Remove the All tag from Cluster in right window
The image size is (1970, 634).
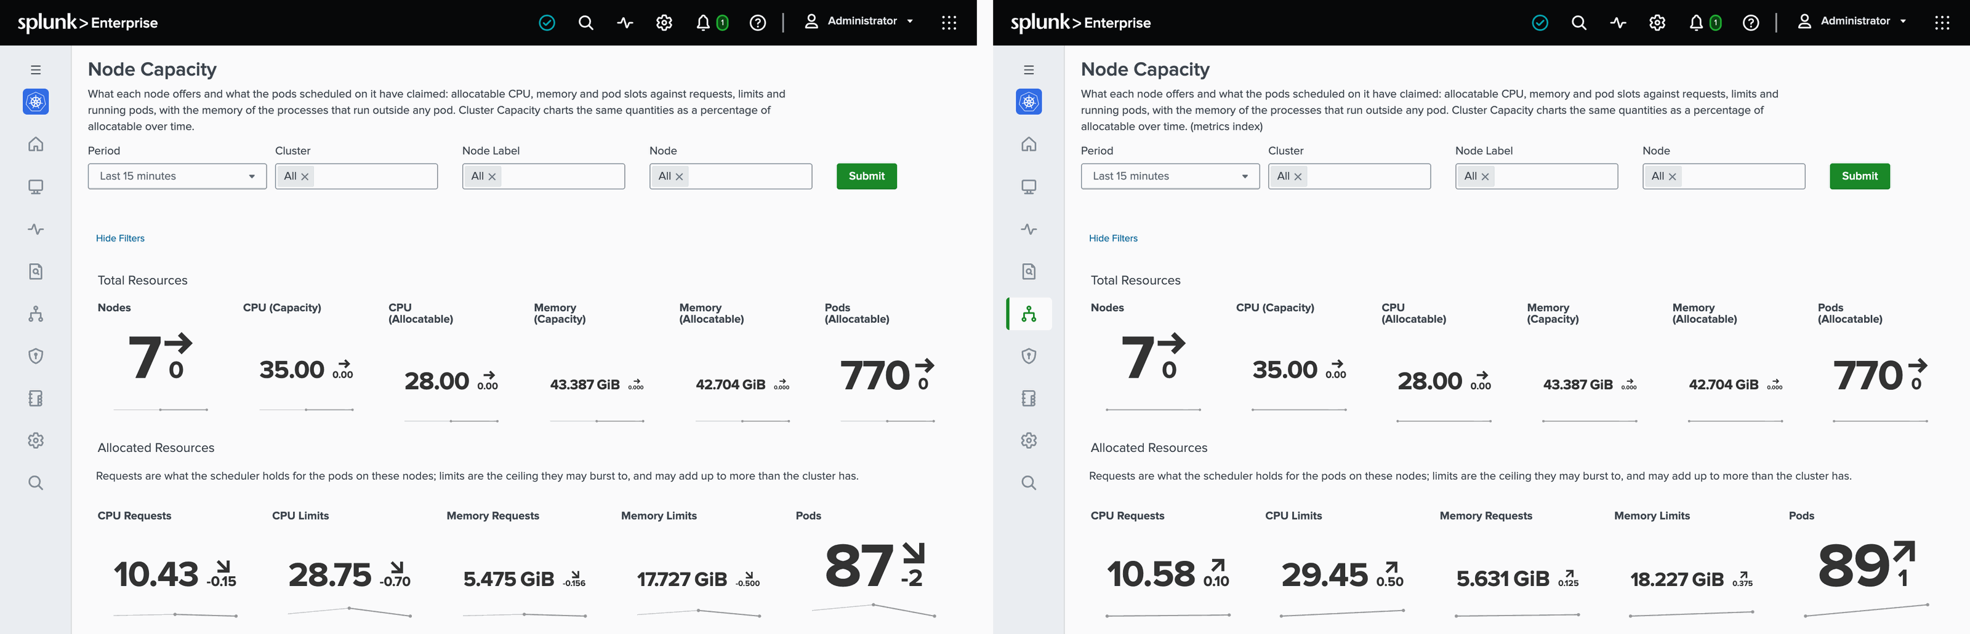click(x=1298, y=176)
